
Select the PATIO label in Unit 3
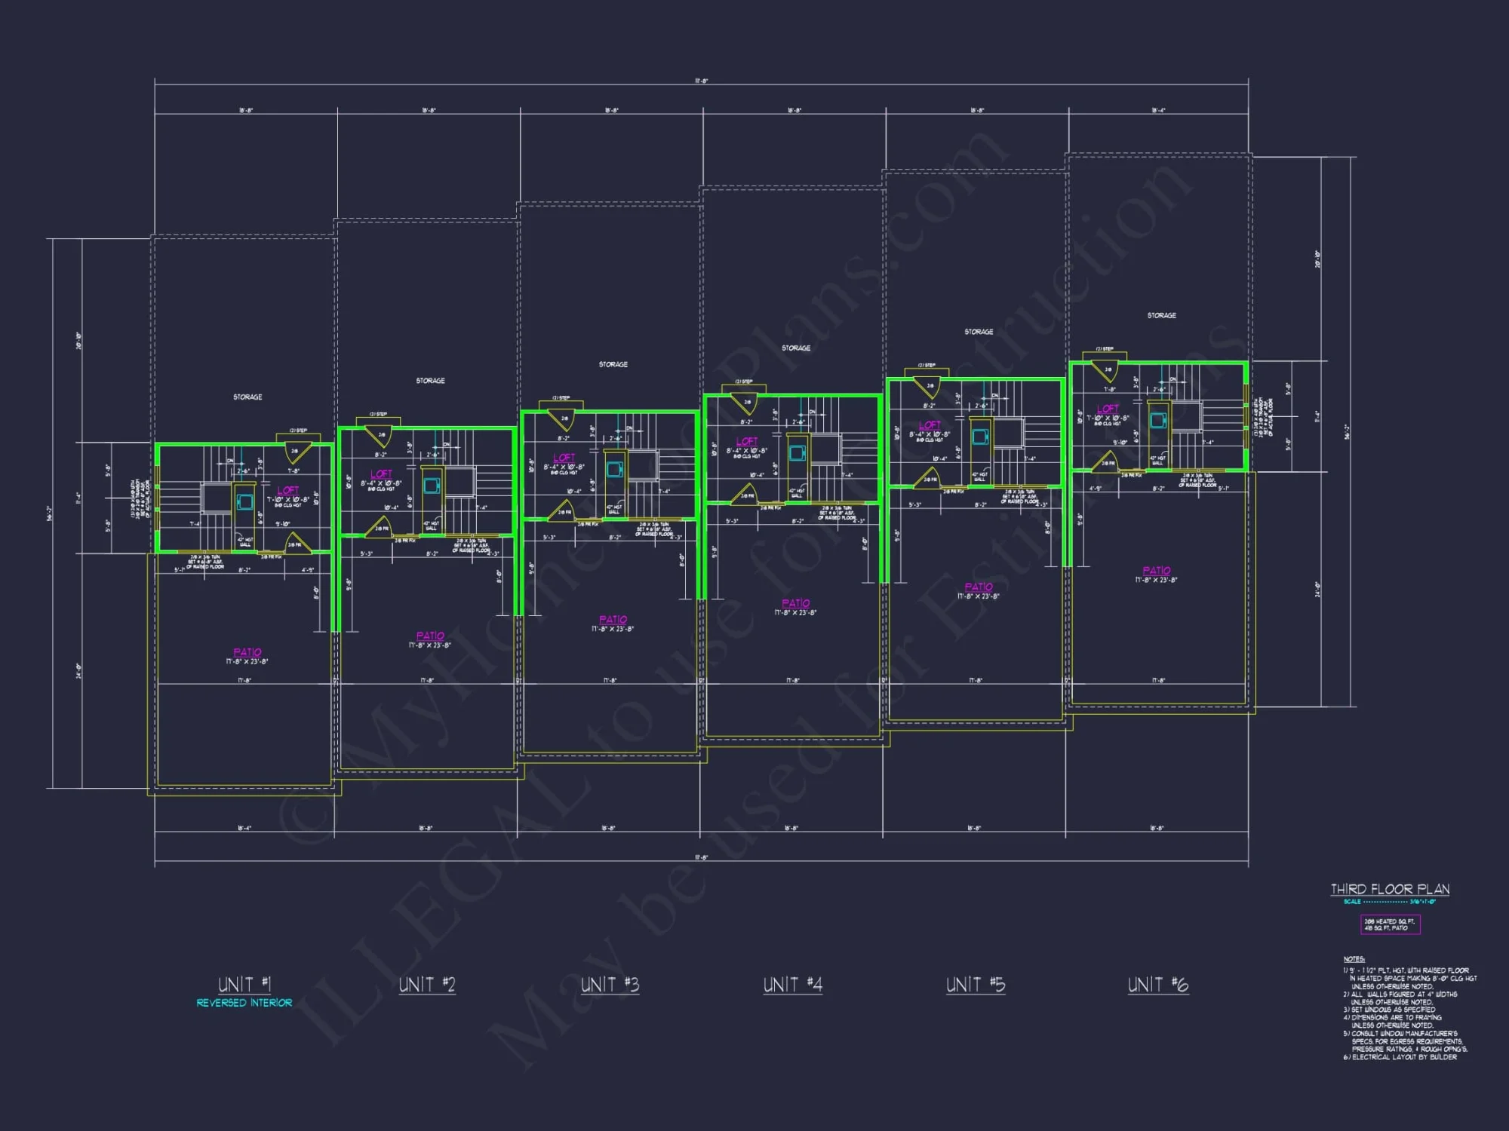pyautogui.click(x=613, y=620)
